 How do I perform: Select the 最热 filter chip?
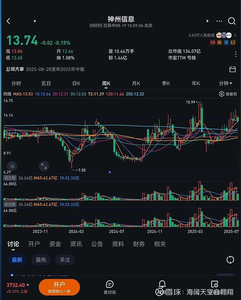(x=41, y=260)
